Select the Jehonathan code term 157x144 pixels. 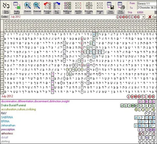8,125
